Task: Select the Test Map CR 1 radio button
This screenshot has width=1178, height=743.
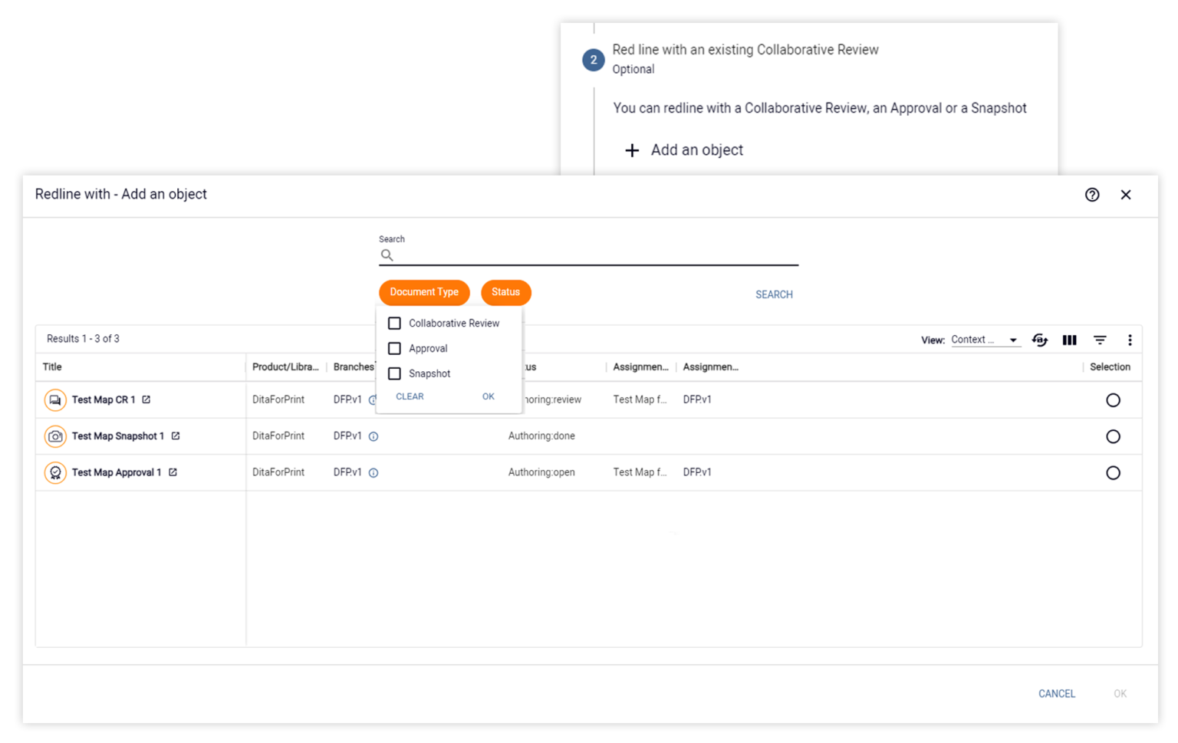Action: pyautogui.click(x=1113, y=400)
